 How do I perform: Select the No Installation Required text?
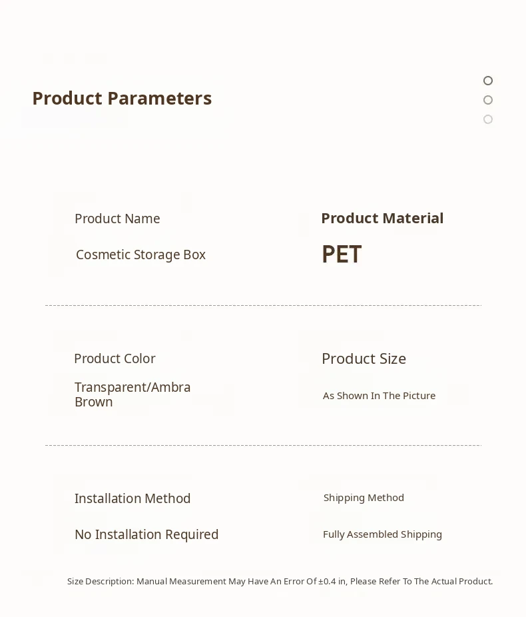(146, 534)
